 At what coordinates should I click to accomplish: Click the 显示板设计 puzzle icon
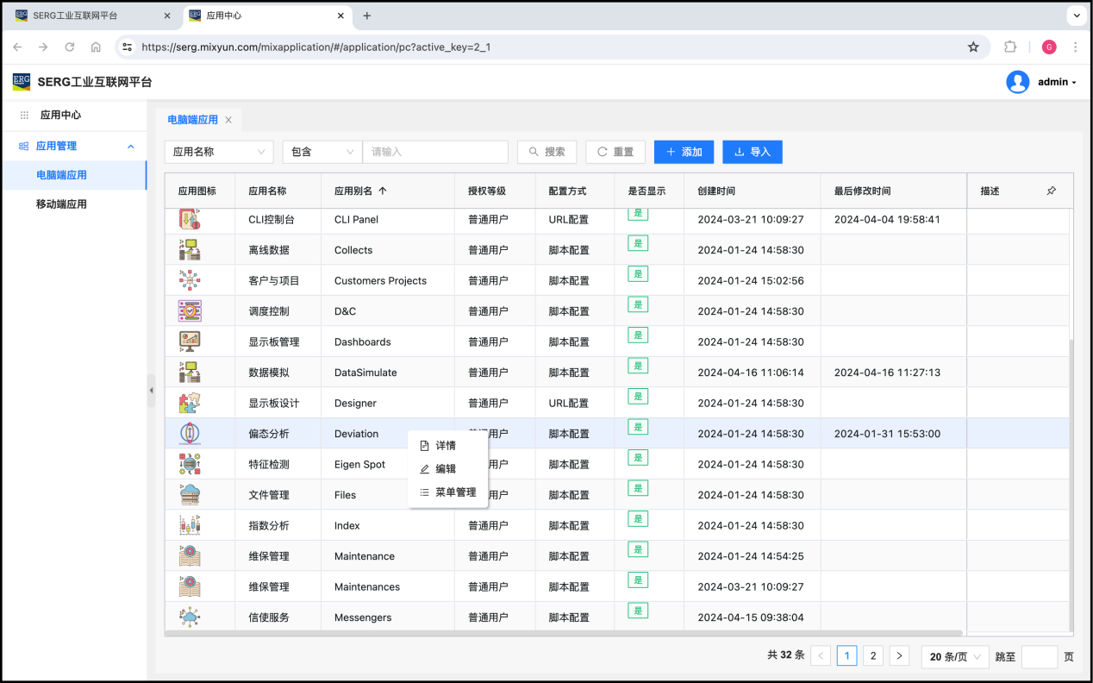(190, 403)
